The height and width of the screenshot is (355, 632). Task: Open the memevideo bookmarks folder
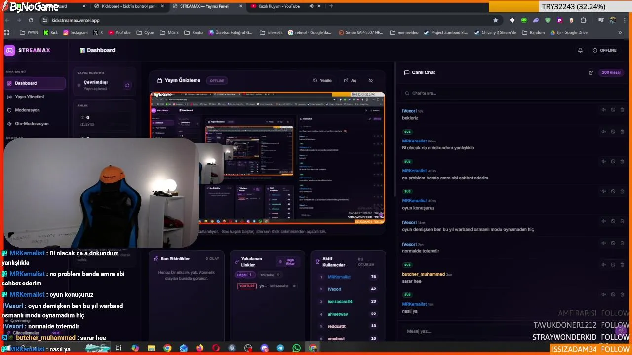click(404, 33)
